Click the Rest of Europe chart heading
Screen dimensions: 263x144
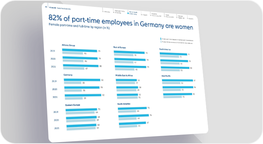[120, 47]
